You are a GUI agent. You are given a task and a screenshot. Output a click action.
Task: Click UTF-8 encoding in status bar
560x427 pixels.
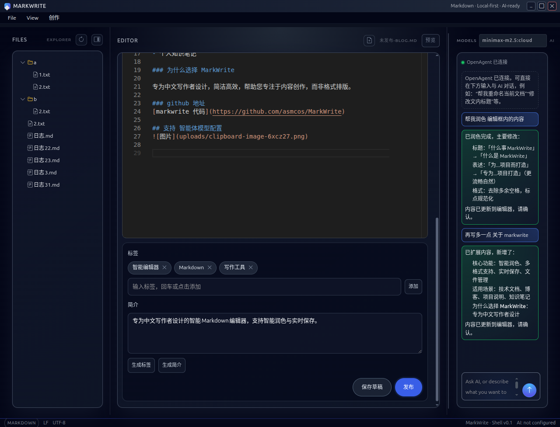[59, 423]
